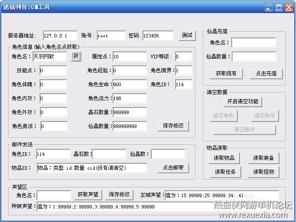Click 保存修改 in the 声望区 section

pos(119,195)
